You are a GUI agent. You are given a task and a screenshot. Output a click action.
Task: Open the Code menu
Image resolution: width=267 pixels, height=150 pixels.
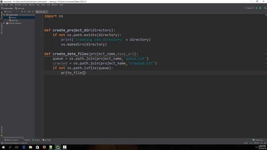pyautogui.click(x=25, y=5)
